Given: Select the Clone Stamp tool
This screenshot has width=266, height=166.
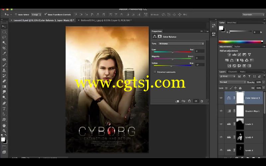Looking at the screenshot, I should pos(4,70).
